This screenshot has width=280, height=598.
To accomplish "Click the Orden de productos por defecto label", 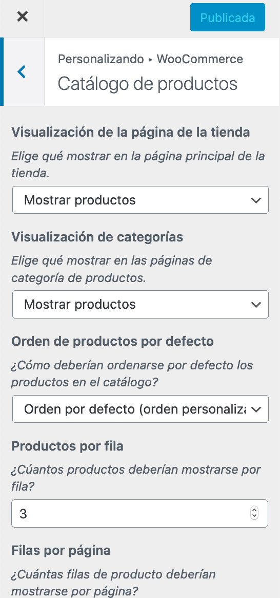I will [112, 341].
